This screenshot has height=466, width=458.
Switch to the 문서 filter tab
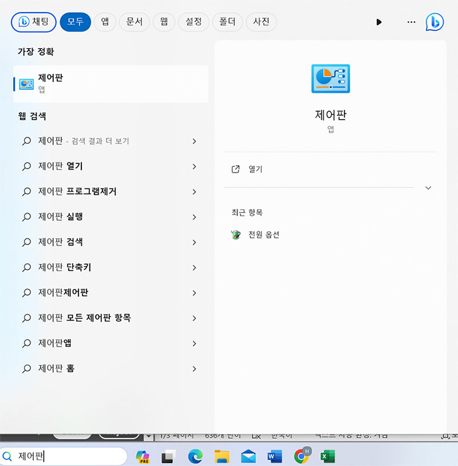(x=135, y=22)
